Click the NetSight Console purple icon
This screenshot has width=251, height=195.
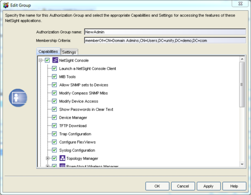point(55,60)
